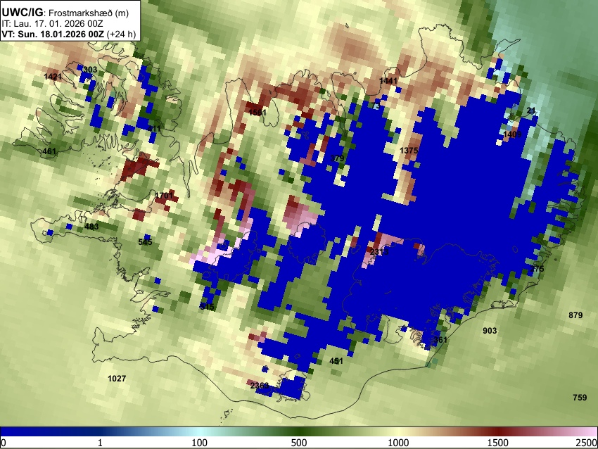Click the '0' tick on the colour scale
The image size is (598, 449).
(x=4, y=443)
